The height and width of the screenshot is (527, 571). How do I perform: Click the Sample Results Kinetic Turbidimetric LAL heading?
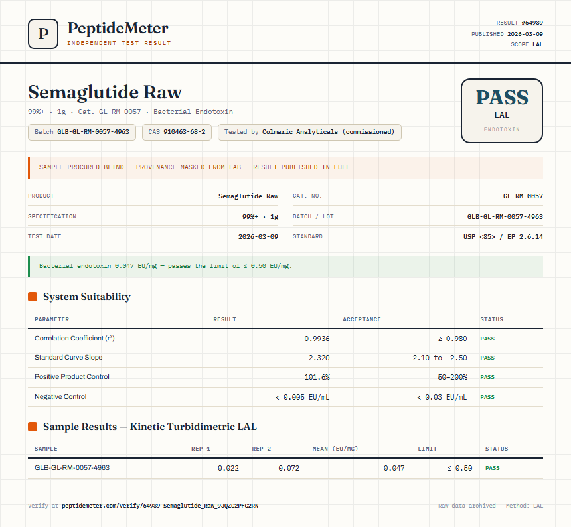tap(150, 427)
